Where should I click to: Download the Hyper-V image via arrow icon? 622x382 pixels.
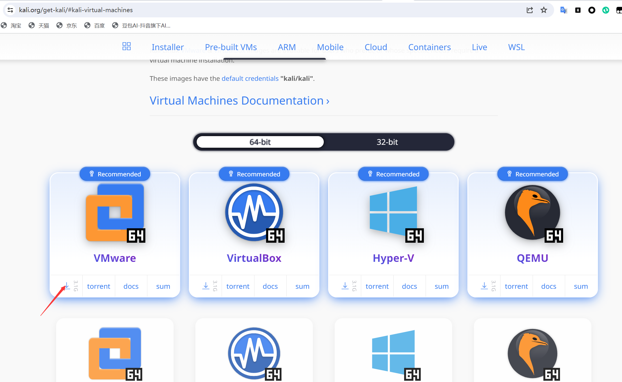point(345,286)
